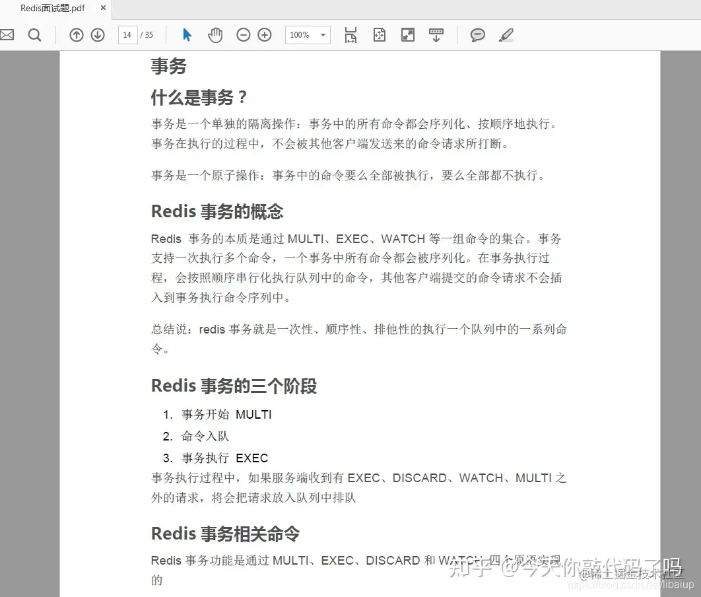The width and height of the screenshot is (701, 597).
Task: Click the page number field showing 14
Action: coord(127,35)
